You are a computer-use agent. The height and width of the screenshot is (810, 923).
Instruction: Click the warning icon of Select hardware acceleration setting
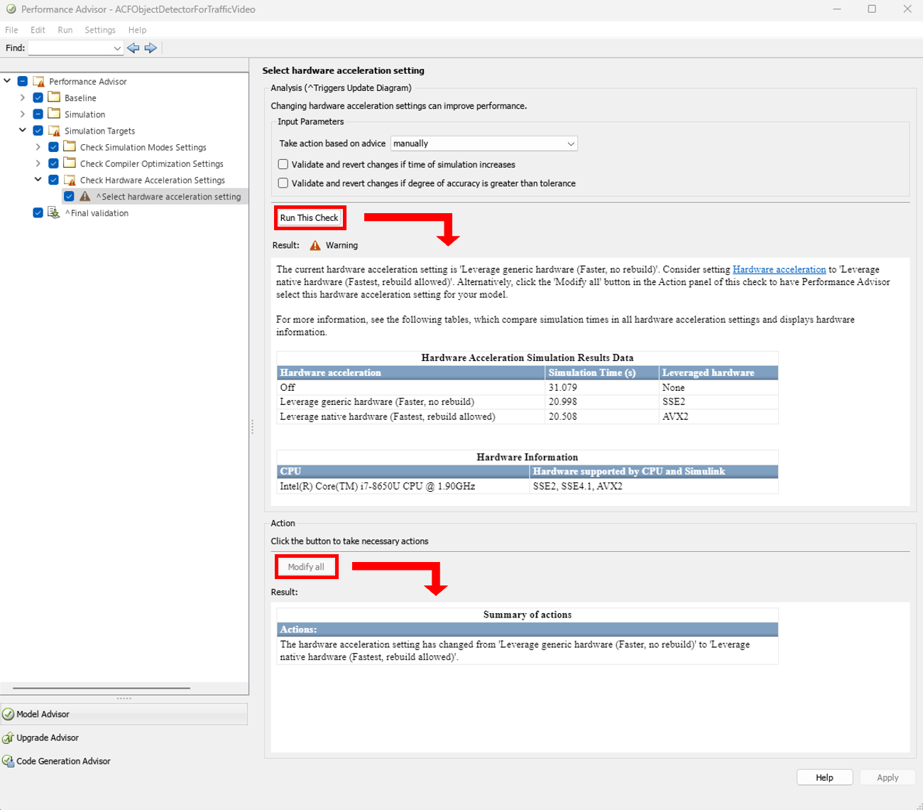click(x=85, y=196)
